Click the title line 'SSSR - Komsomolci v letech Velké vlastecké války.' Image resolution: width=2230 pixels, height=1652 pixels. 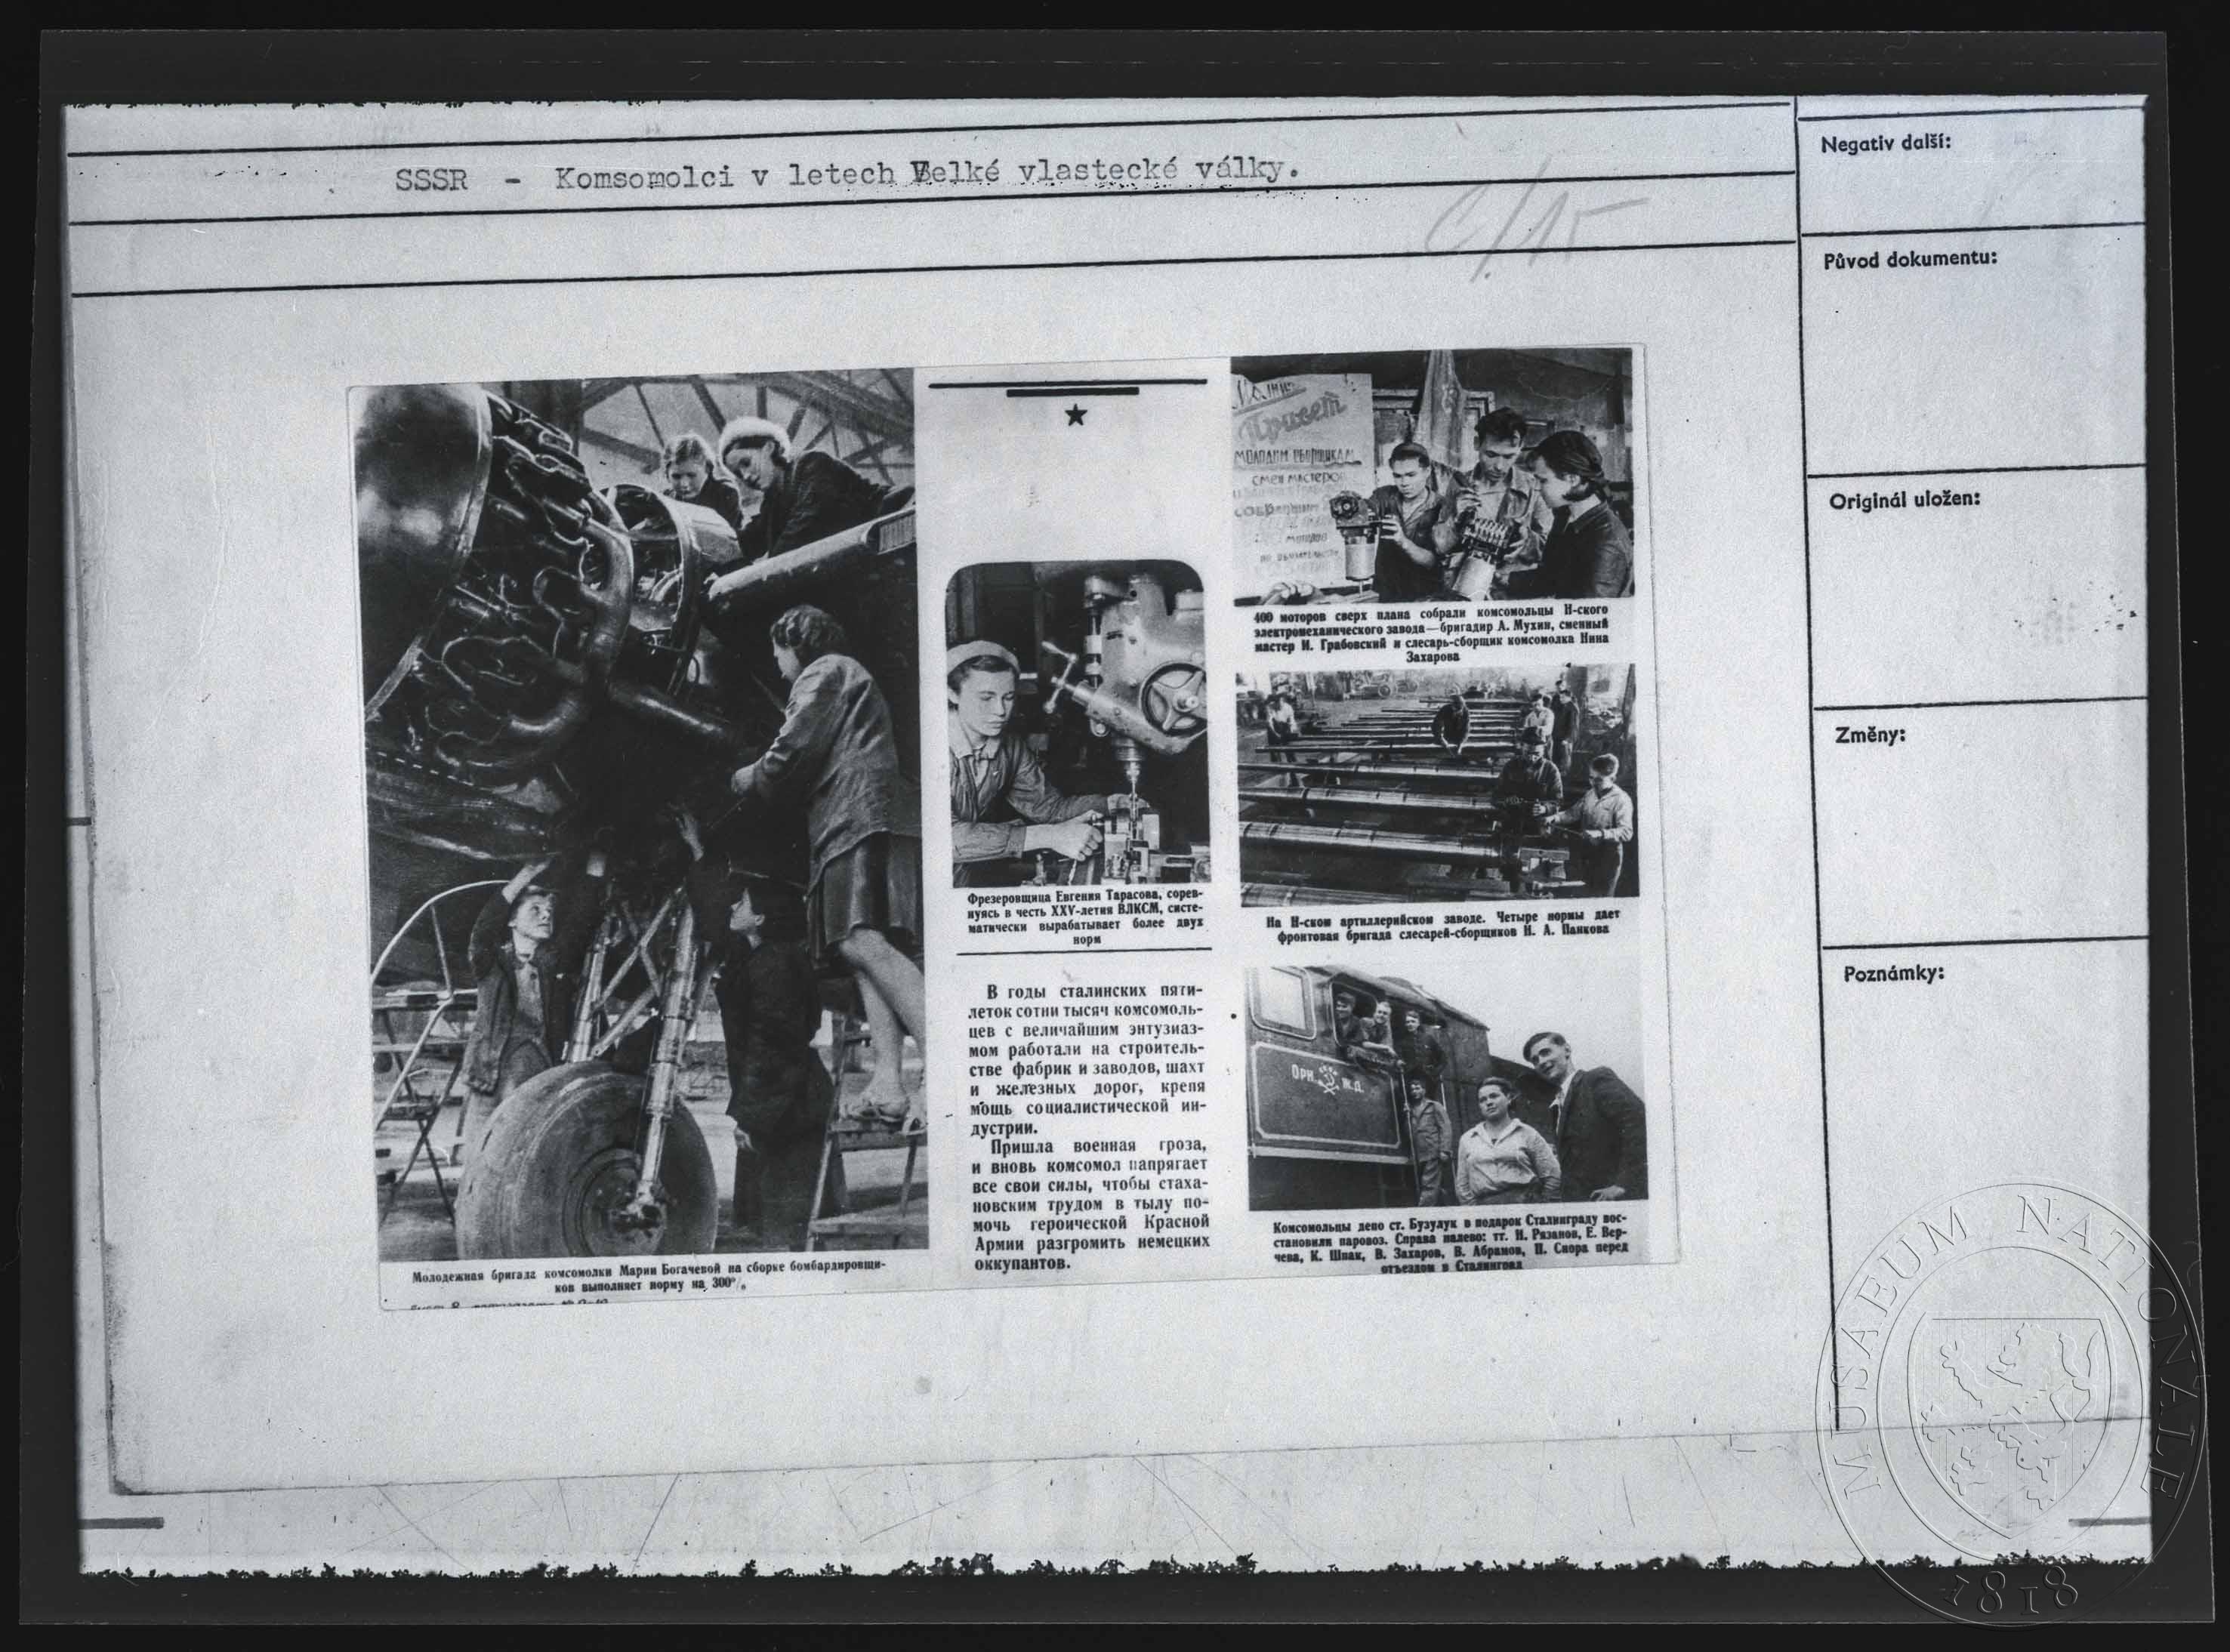pyautogui.click(x=847, y=177)
